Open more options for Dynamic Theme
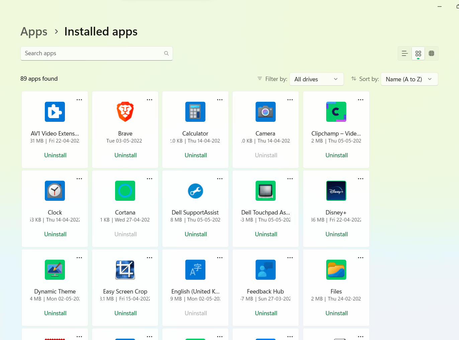 (79, 258)
